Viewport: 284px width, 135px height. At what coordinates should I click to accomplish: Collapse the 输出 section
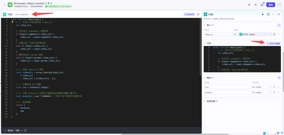click(205, 78)
